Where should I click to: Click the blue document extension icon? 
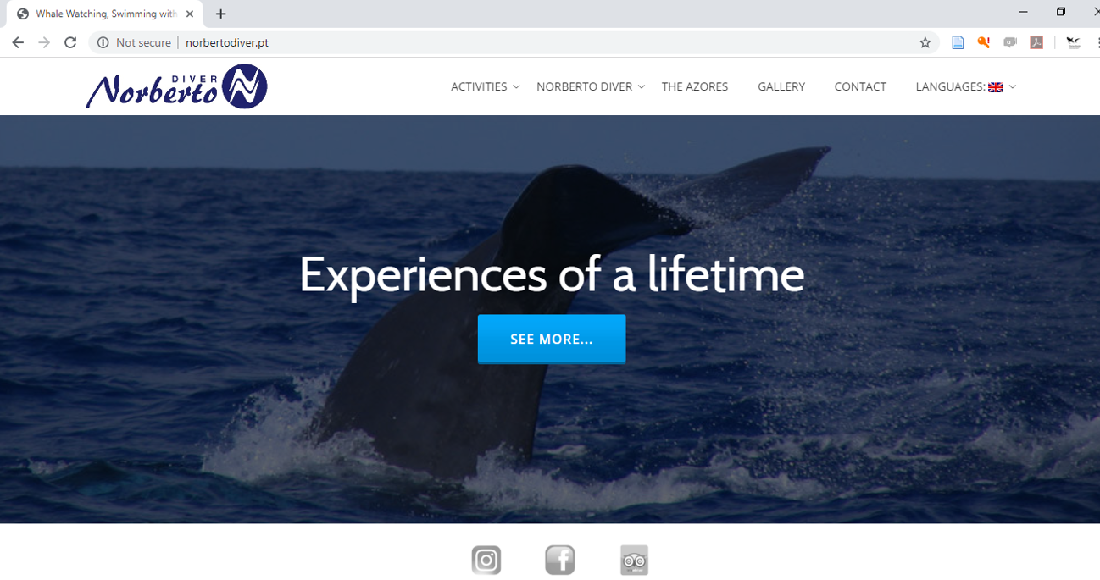(x=958, y=42)
